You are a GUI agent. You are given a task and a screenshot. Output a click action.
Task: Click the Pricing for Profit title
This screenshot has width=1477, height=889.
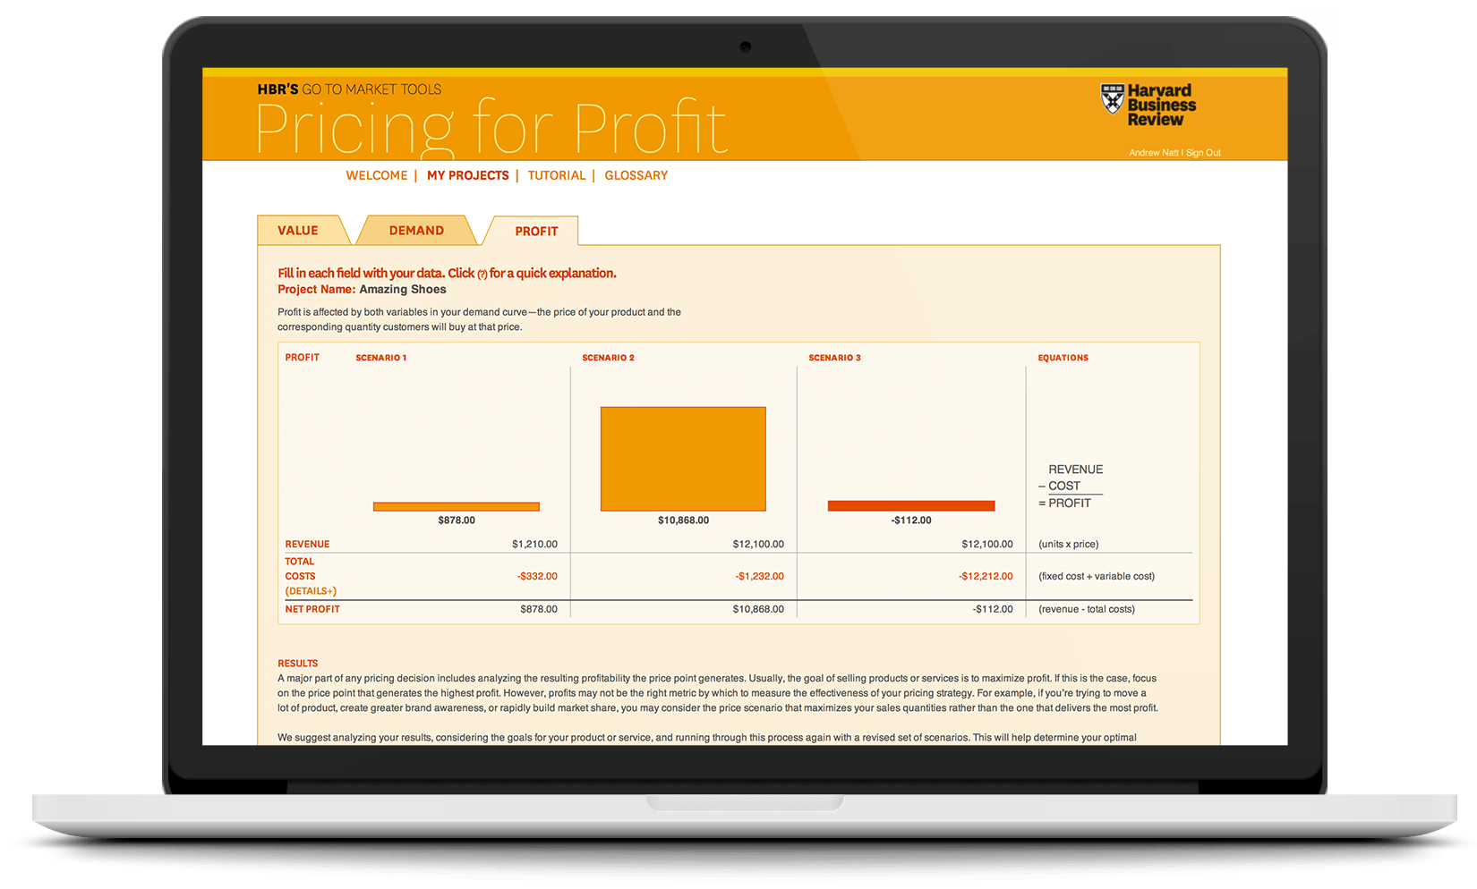491,130
